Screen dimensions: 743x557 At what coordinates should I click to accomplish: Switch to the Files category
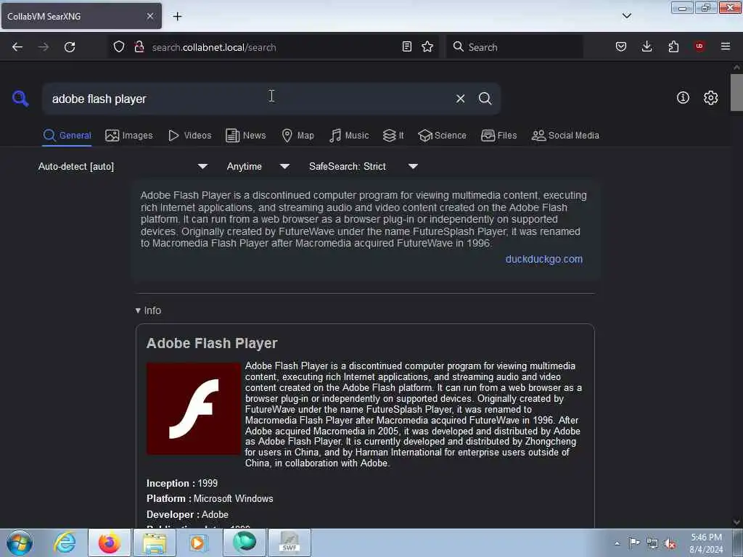click(498, 136)
